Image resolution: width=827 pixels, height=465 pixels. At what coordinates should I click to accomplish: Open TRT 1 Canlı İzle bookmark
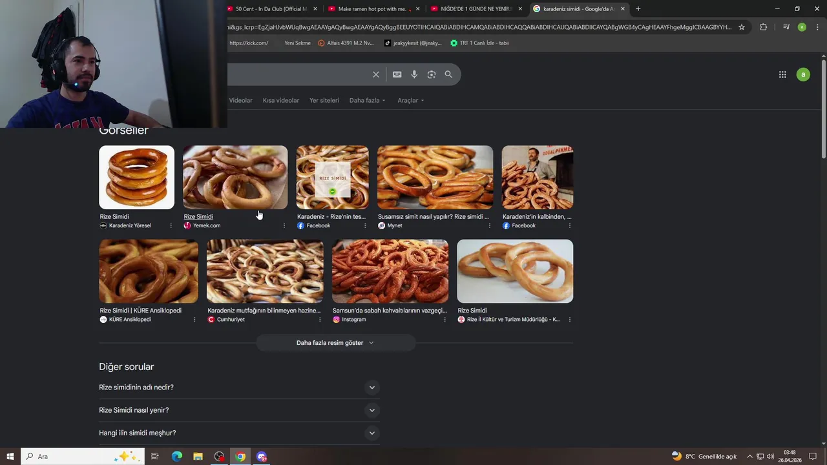[x=479, y=43]
